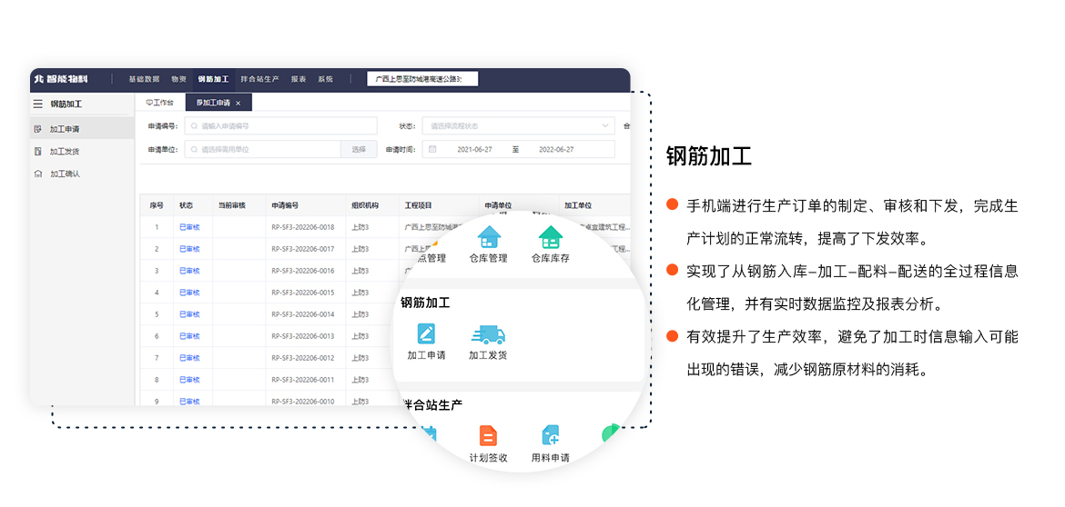1065x507 pixels.
Task: Collapse sidebar with the hamburger menu icon
Action: (37, 104)
